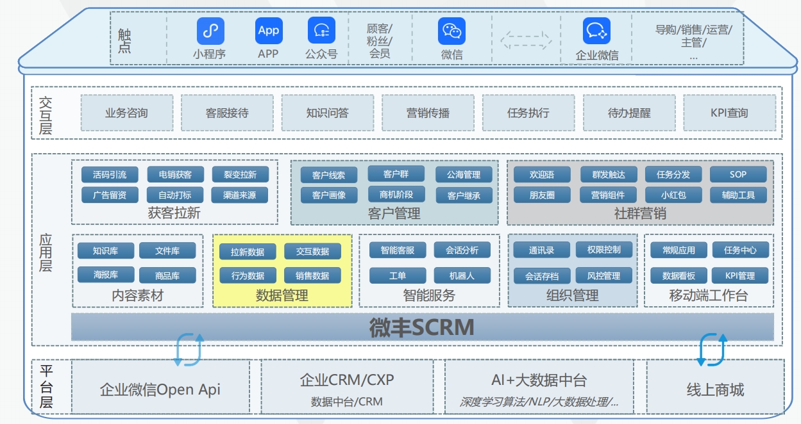Open the 通讯录 module
Screen dimensions: 801x424
click(542, 250)
